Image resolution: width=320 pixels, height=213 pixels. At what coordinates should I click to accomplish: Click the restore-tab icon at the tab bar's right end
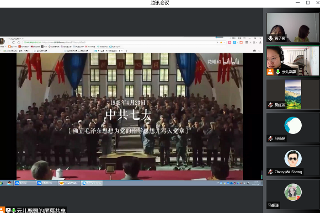coord(259,51)
